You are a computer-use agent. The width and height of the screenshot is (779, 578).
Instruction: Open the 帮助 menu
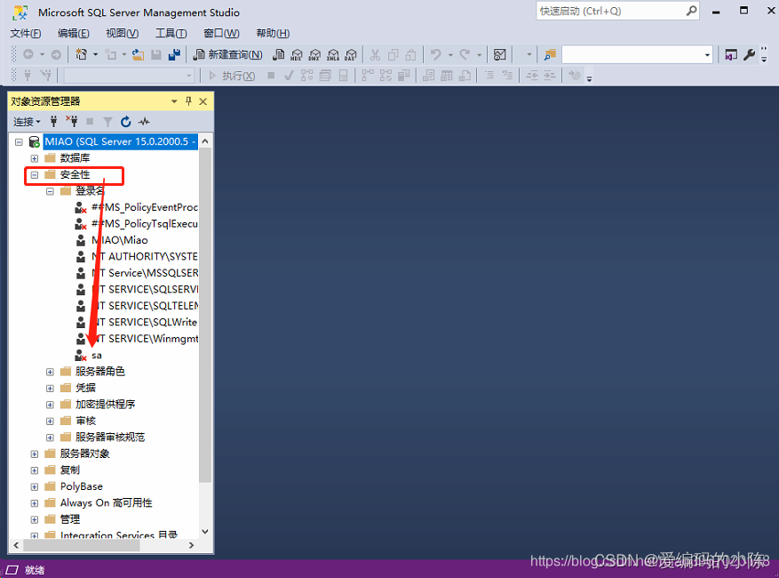(x=273, y=33)
